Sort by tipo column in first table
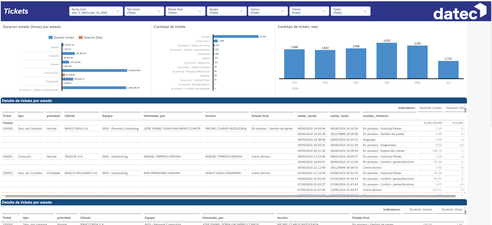 pyautogui.click(x=21, y=116)
